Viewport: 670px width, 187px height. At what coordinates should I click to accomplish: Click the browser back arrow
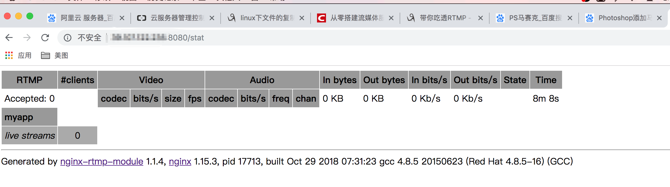click(x=9, y=38)
